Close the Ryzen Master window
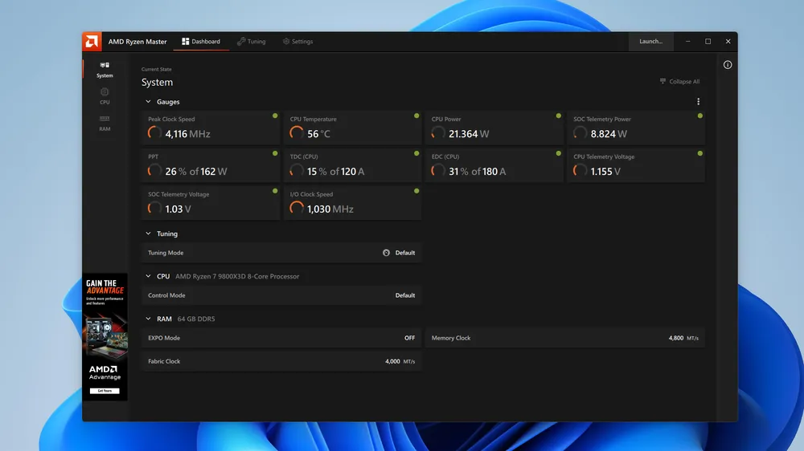 pyautogui.click(x=728, y=42)
